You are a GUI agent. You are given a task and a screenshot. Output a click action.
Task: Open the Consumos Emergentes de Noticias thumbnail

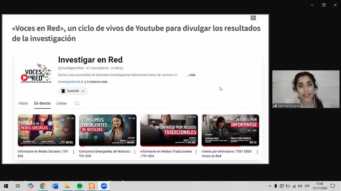point(108,130)
